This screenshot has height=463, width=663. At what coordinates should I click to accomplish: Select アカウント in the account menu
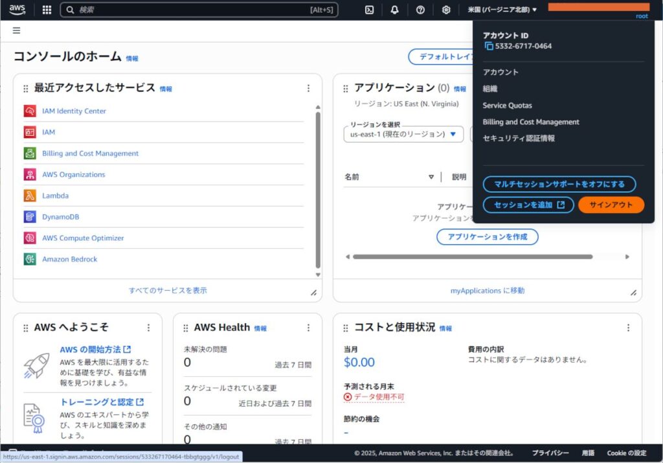[x=500, y=73]
